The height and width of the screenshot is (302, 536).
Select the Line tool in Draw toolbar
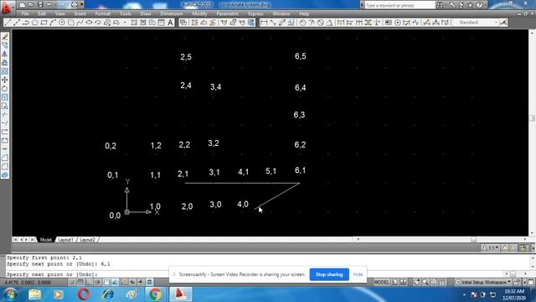(8, 23)
